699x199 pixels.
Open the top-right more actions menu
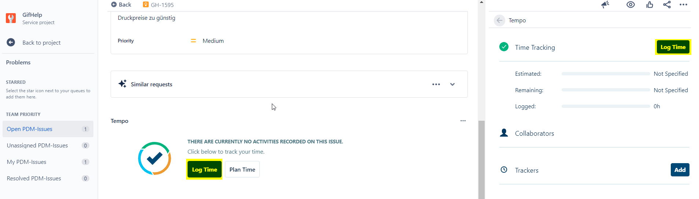(683, 4)
